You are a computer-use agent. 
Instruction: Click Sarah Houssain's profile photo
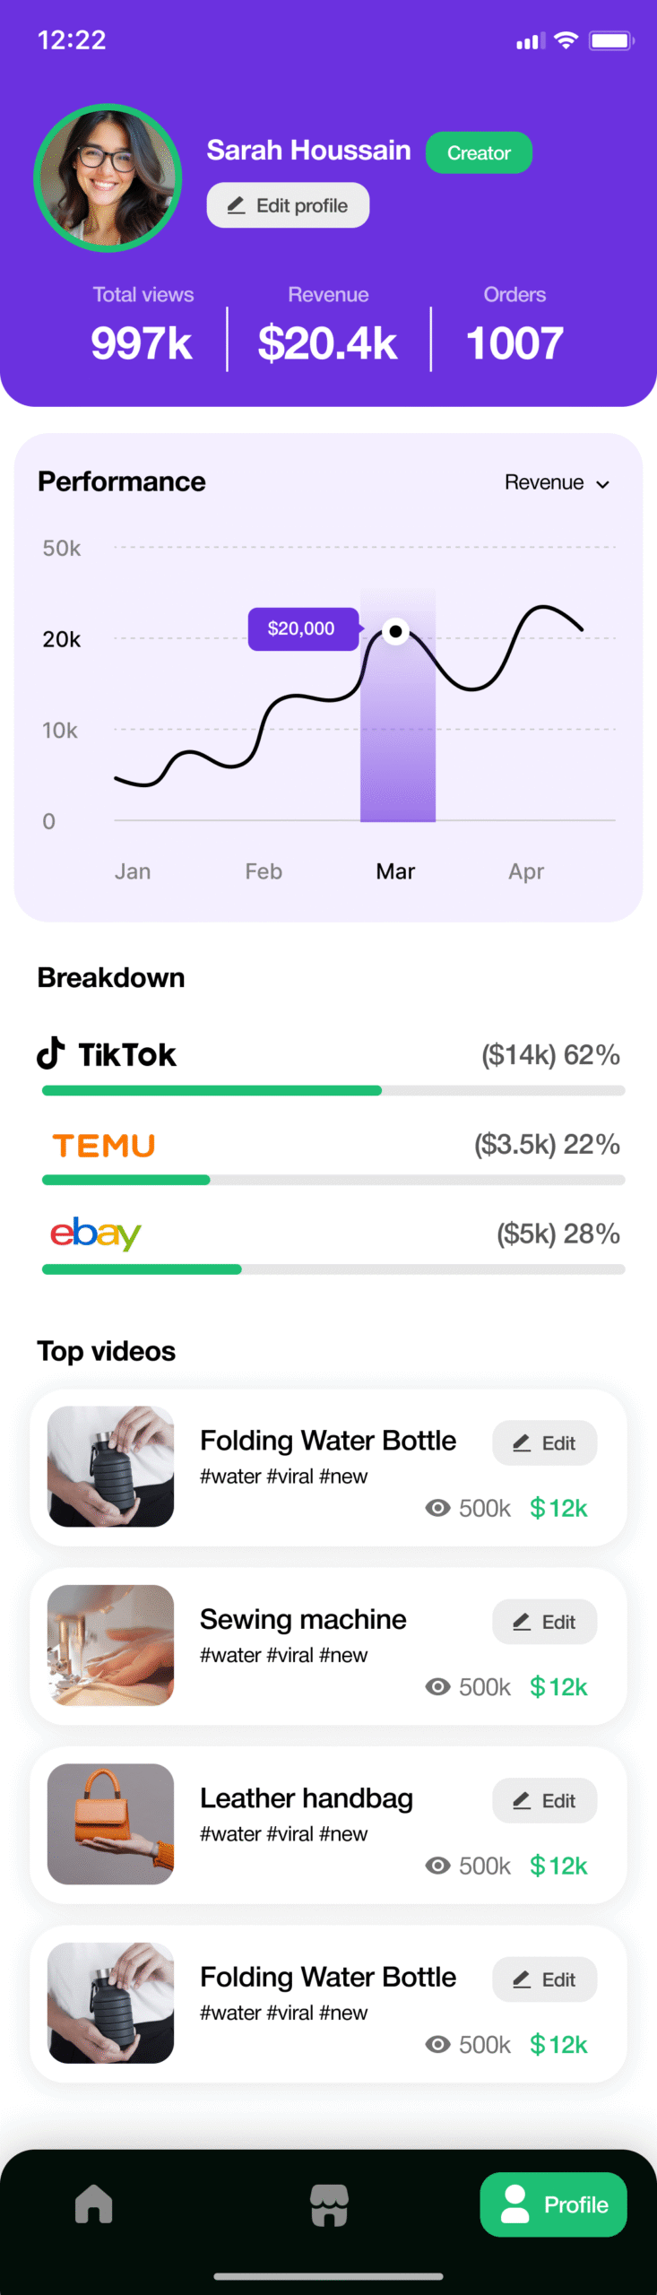click(108, 178)
